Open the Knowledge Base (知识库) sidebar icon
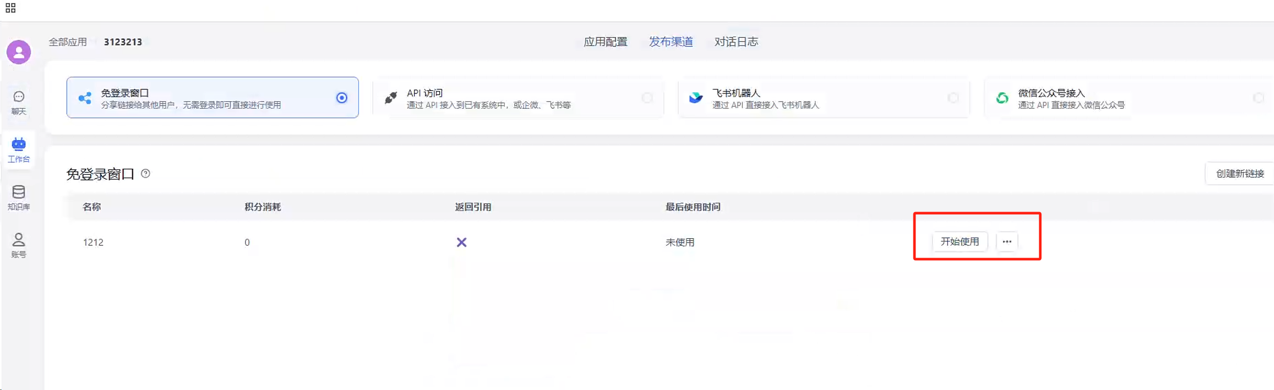Image resolution: width=1274 pixels, height=390 pixels. click(x=19, y=197)
